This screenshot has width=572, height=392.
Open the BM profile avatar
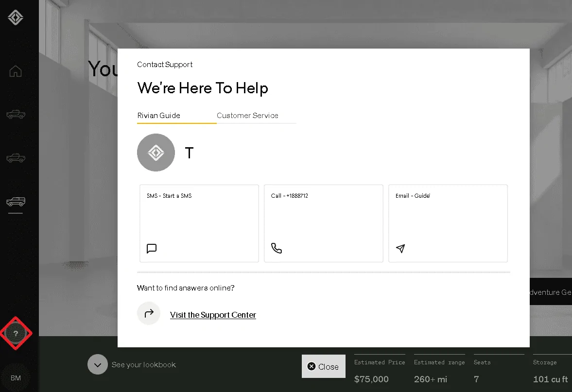point(16,378)
